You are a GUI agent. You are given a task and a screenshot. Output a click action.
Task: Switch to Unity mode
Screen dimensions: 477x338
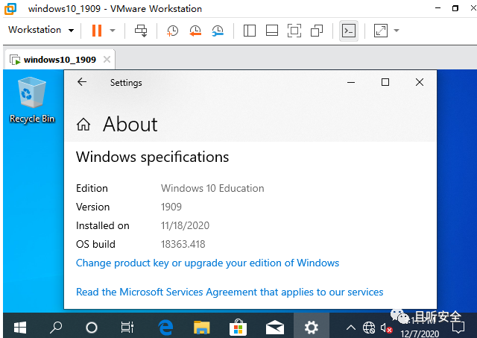pyautogui.click(x=317, y=31)
